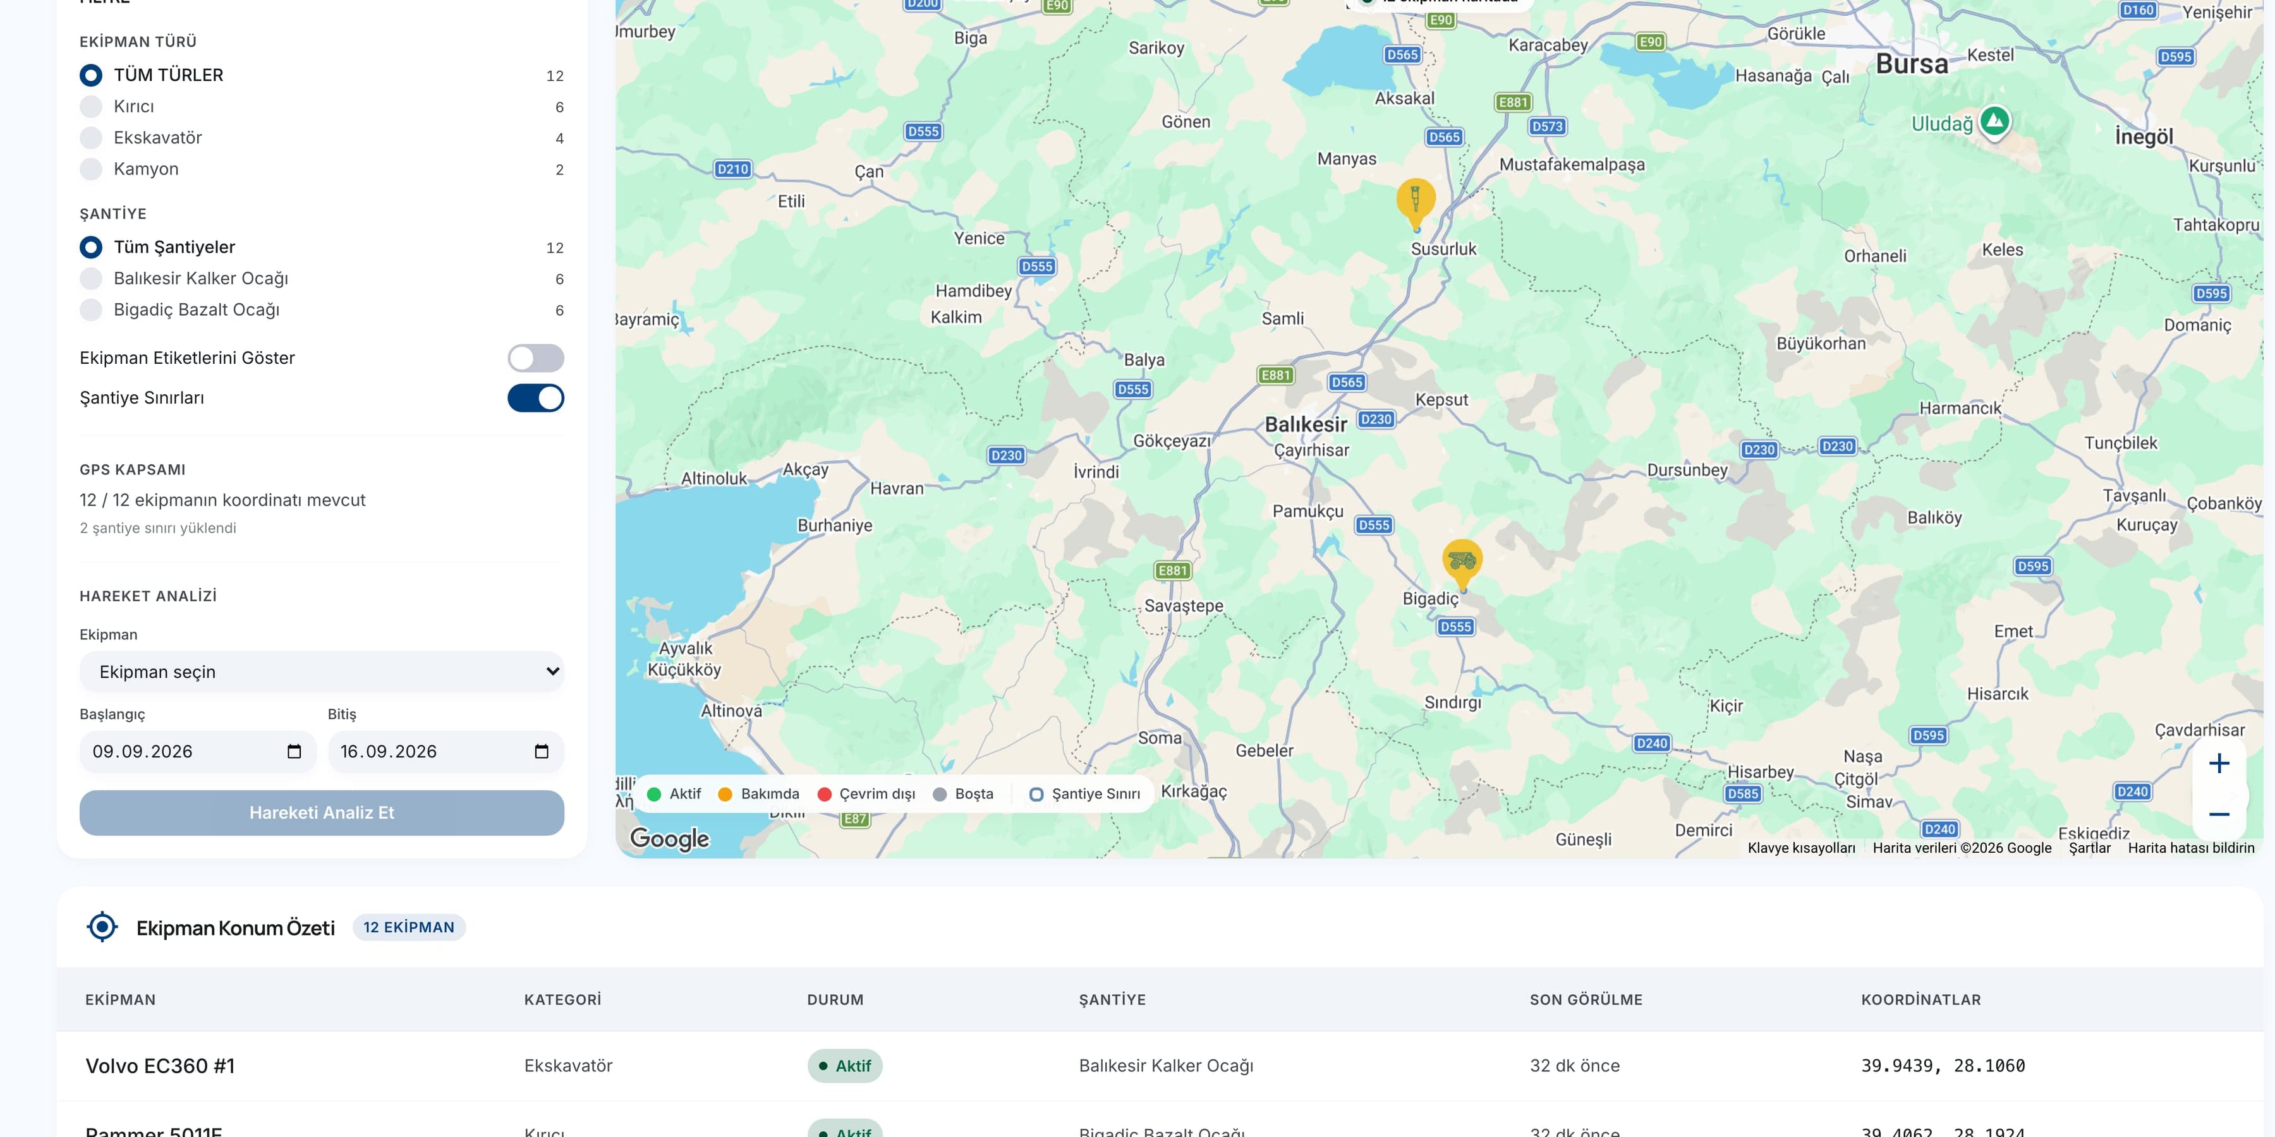Open Klavye kısayolları map link
Viewport: 2275px width, 1137px height.
[1801, 848]
